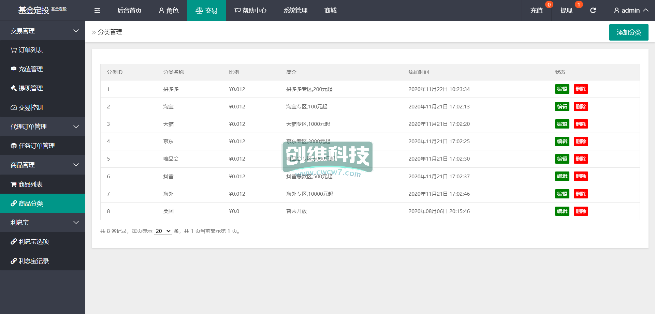Go to 提现管理 sidebar item

coord(31,88)
